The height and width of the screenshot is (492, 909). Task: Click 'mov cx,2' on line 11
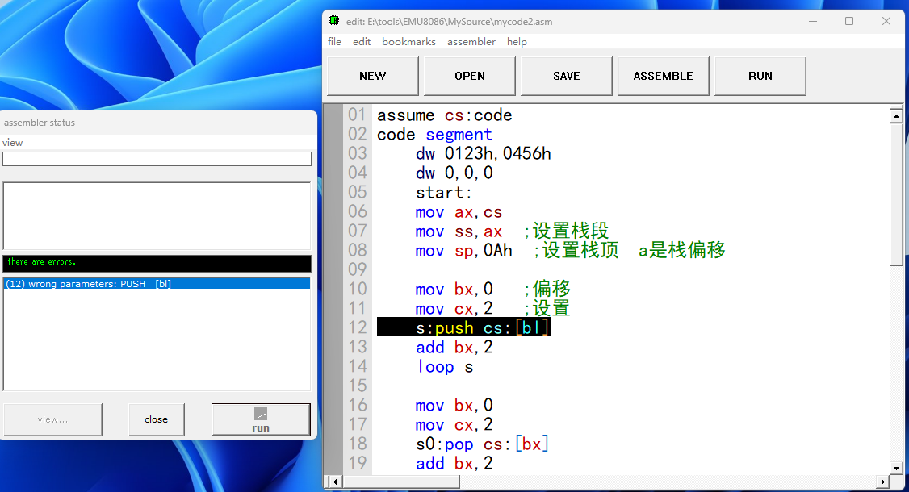pos(454,309)
